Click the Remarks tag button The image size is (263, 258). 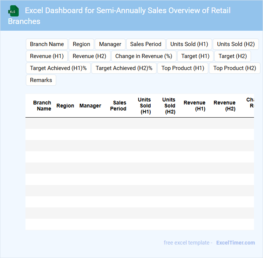[41, 80]
